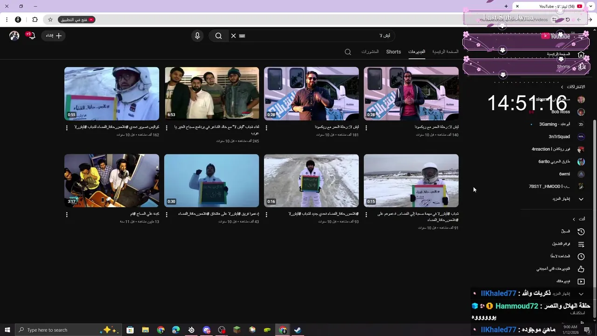Clear the search text with X icon
This screenshot has height=336, width=597.
[x=234, y=36]
